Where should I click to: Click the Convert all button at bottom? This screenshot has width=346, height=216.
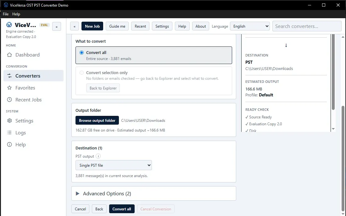click(x=122, y=209)
